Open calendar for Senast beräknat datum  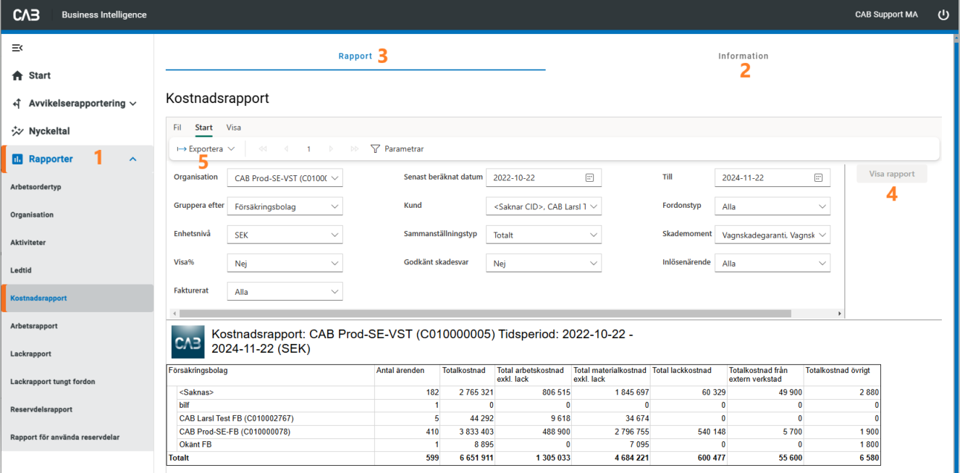(589, 177)
